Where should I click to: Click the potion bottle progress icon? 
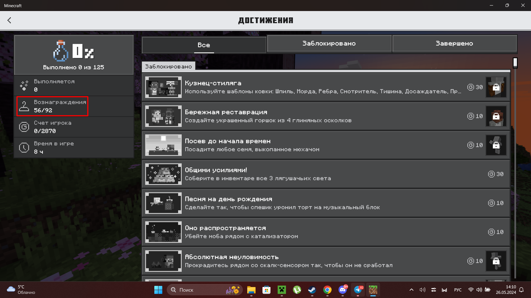61,51
